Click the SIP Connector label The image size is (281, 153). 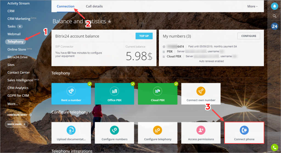tap(64, 47)
